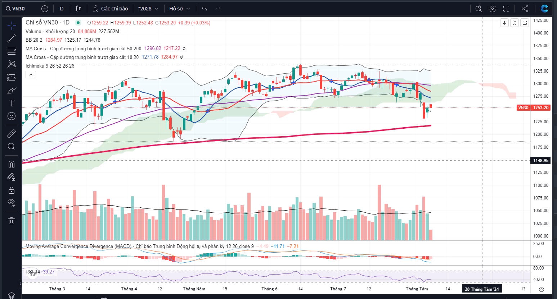557x299 pixels.
Task: Select the zoom in tool
Action: tap(12, 147)
